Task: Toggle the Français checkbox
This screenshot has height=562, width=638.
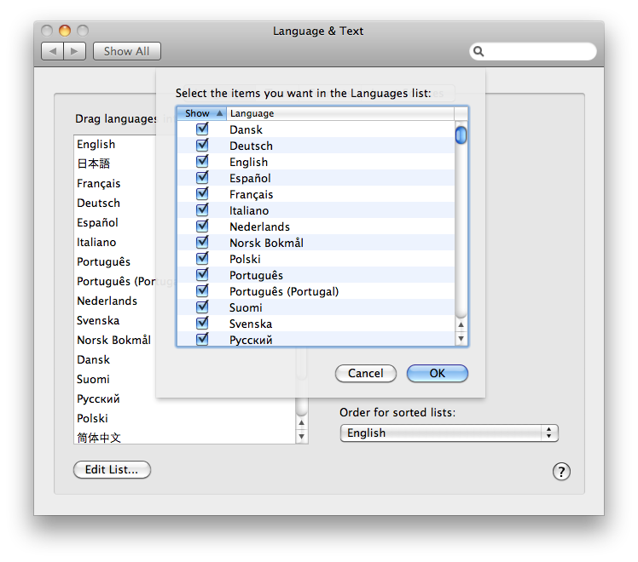Action: (x=202, y=194)
